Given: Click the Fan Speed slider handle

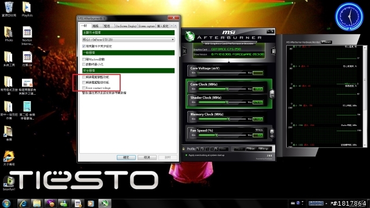Looking at the screenshot, I should click(x=216, y=135).
